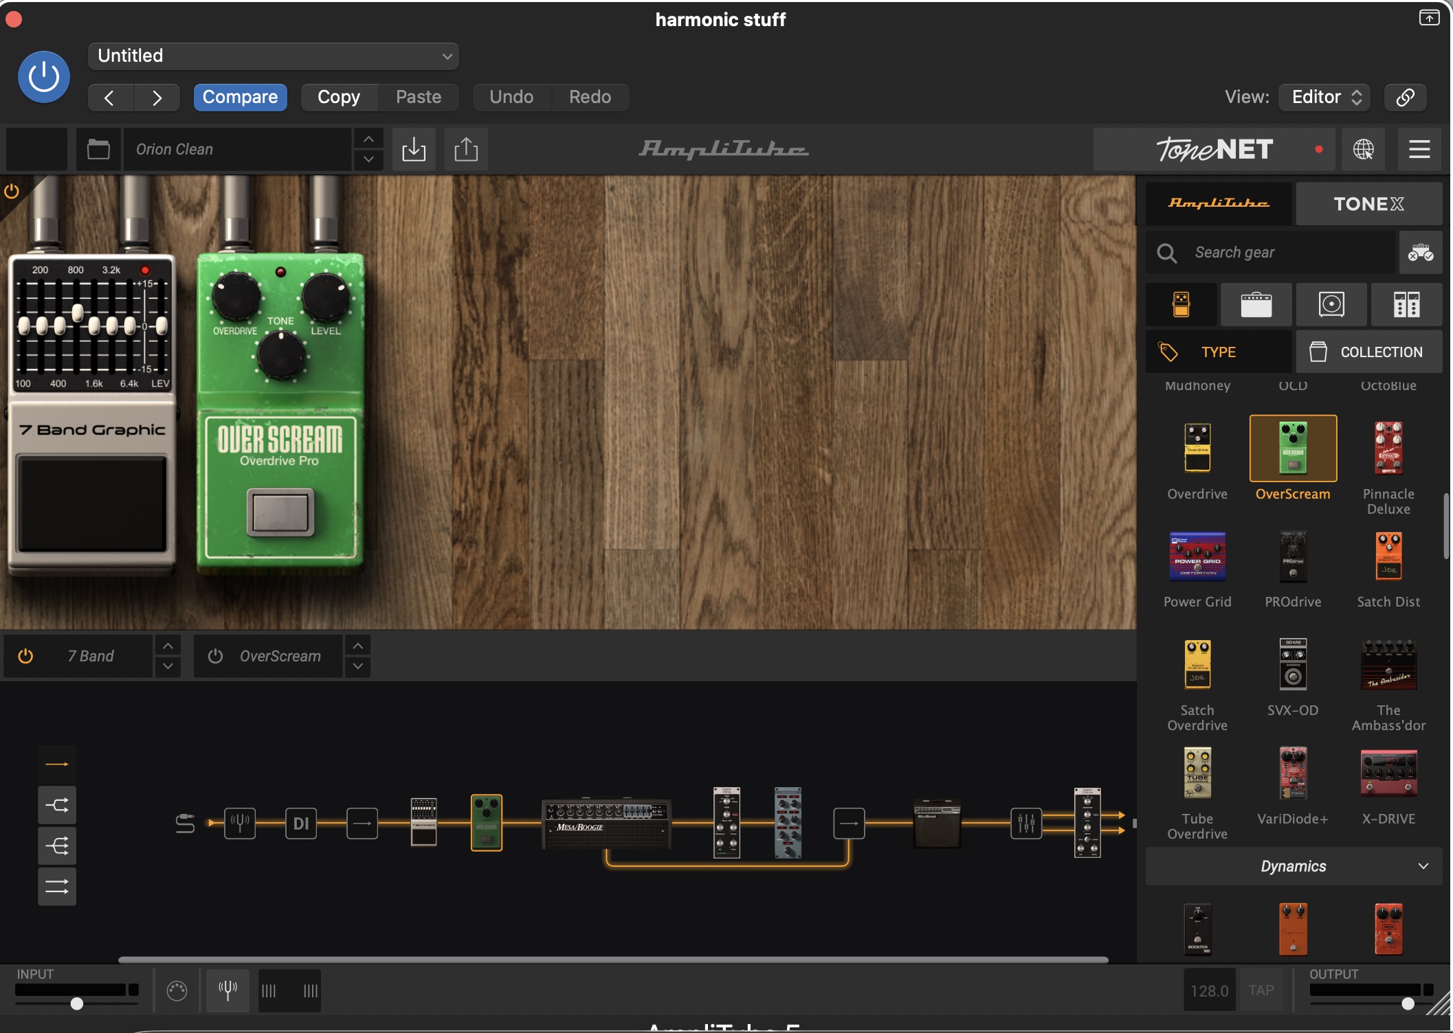Open the View Editor dropdown
Viewport: 1453px width, 1033px height.
point(1324,97)
